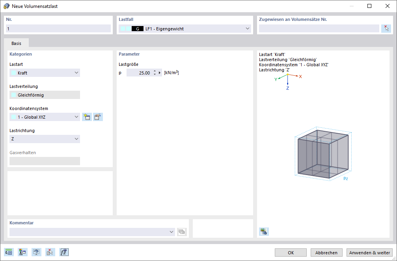
Task: Expand the Koordinatensystem dropdown
Action: click(76, 117)
